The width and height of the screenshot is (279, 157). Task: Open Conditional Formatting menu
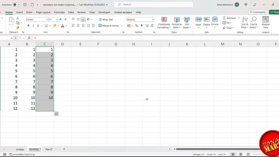tap(164, 23)
